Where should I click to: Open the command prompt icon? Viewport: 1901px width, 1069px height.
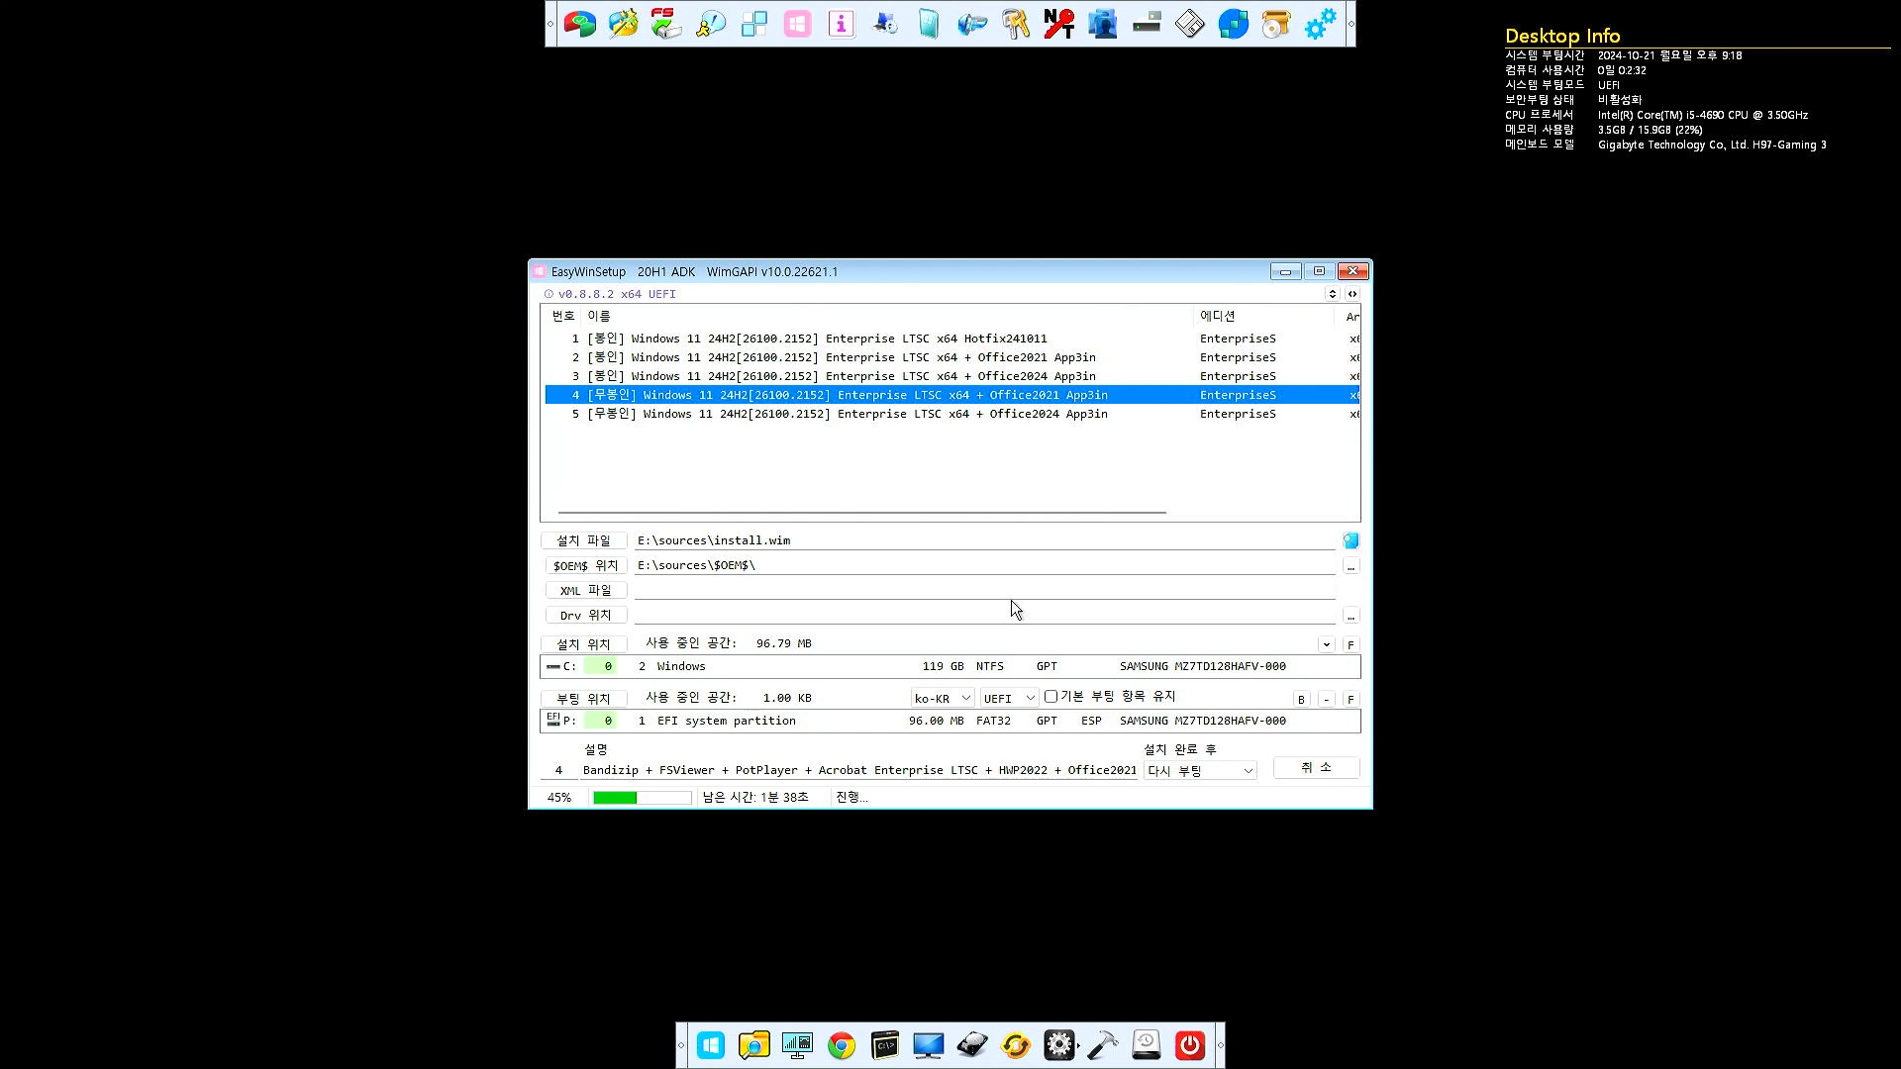coord(885,1045)
